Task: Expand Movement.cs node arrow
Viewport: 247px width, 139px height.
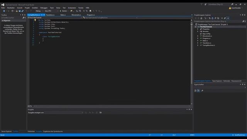Action: [198, 36]
